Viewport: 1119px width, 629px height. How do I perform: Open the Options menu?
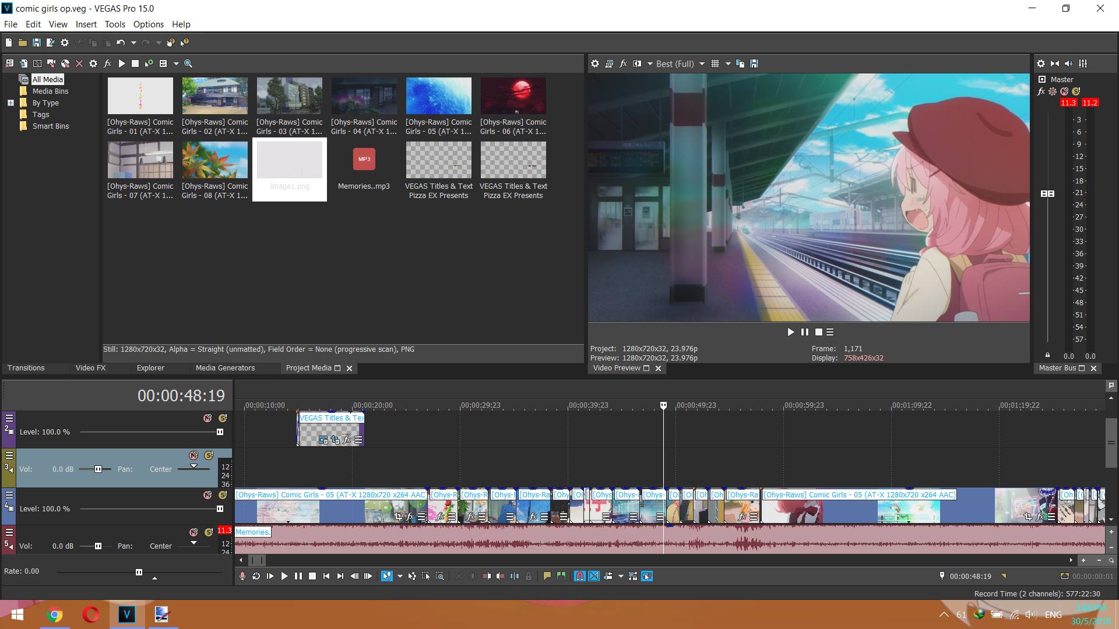148,24
